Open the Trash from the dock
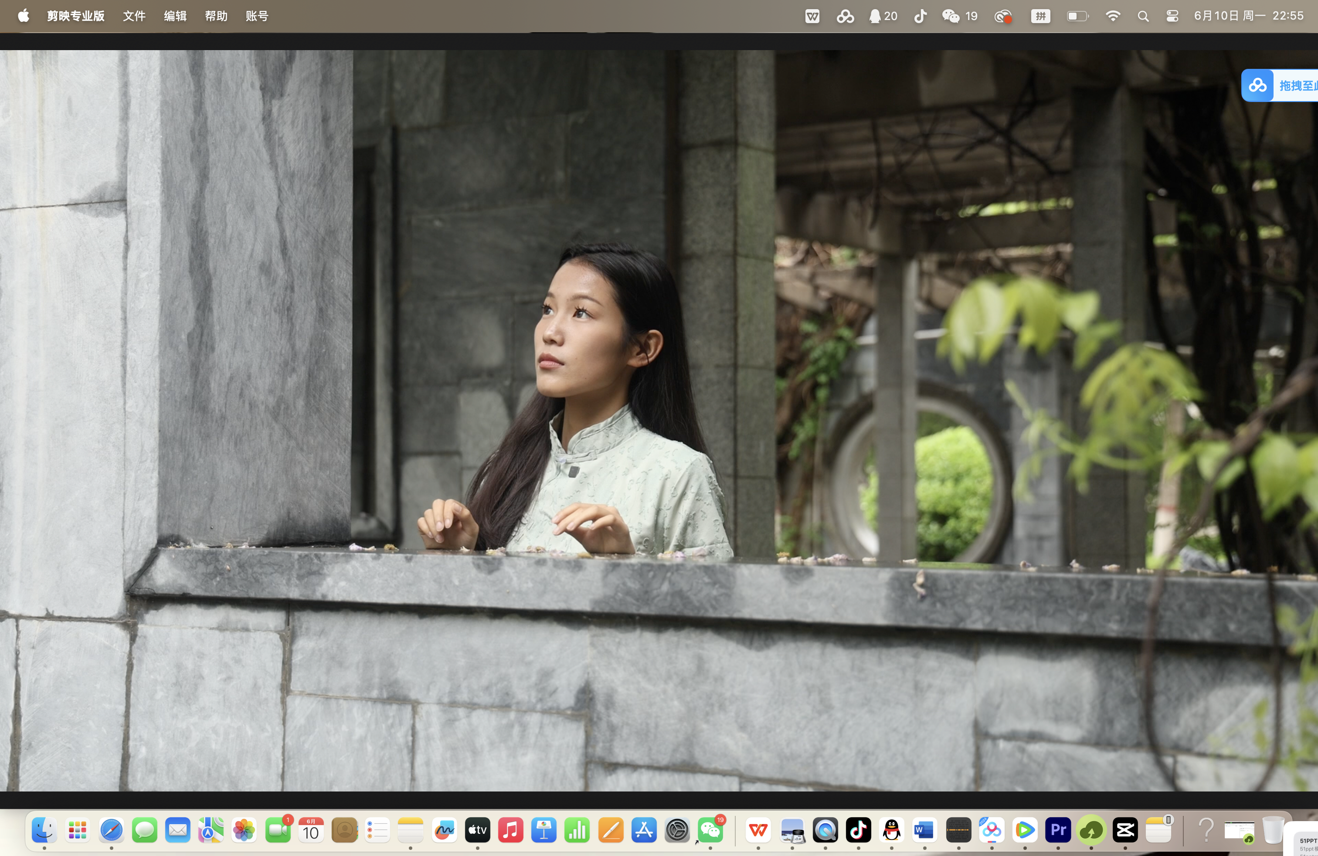 coord(1273,831)
